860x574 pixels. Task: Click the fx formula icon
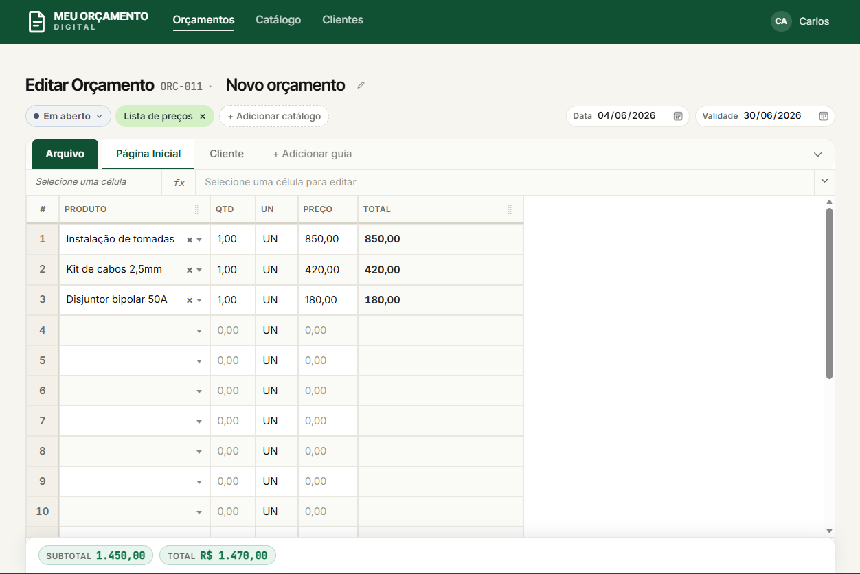pos(179,182)
